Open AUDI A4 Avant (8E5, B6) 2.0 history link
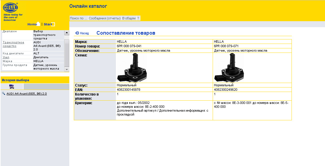The height and width of the screenshot is (166, 325). tap(27, 94)
